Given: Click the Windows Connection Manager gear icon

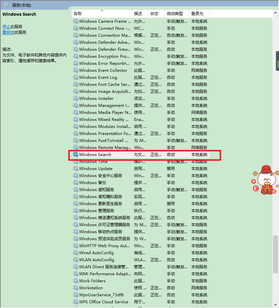Looking at the screenshot, I should tap(75, 35).
